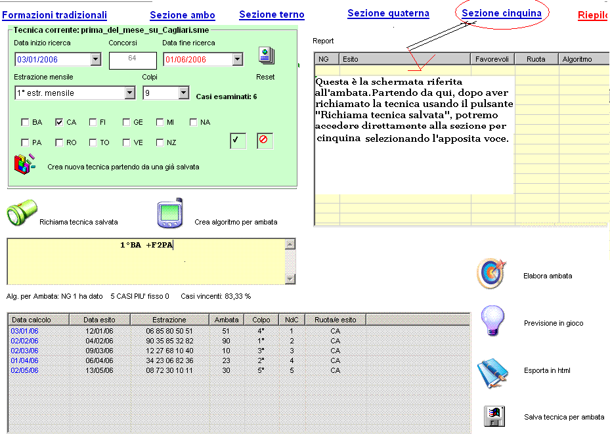Click the Casi esaminati: 6 label
610x434 pixels.
click(x=227, y=97)
